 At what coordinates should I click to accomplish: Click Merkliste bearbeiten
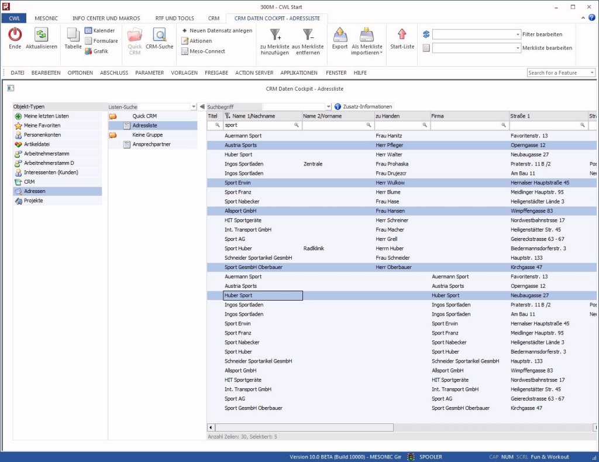pyautogui.click(x=547, y=48)
